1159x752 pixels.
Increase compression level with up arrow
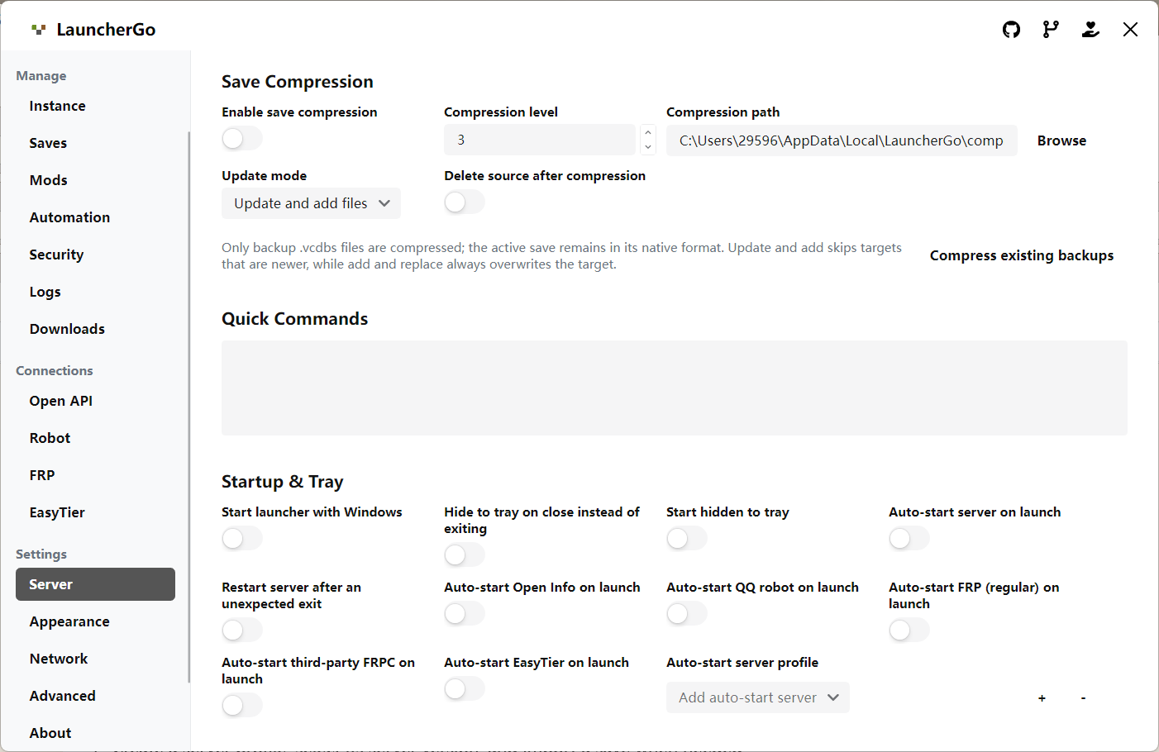648,133
